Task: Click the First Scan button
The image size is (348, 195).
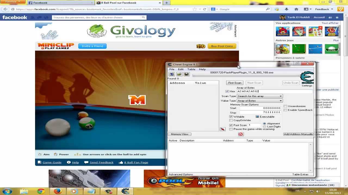Action: [235, 83]
